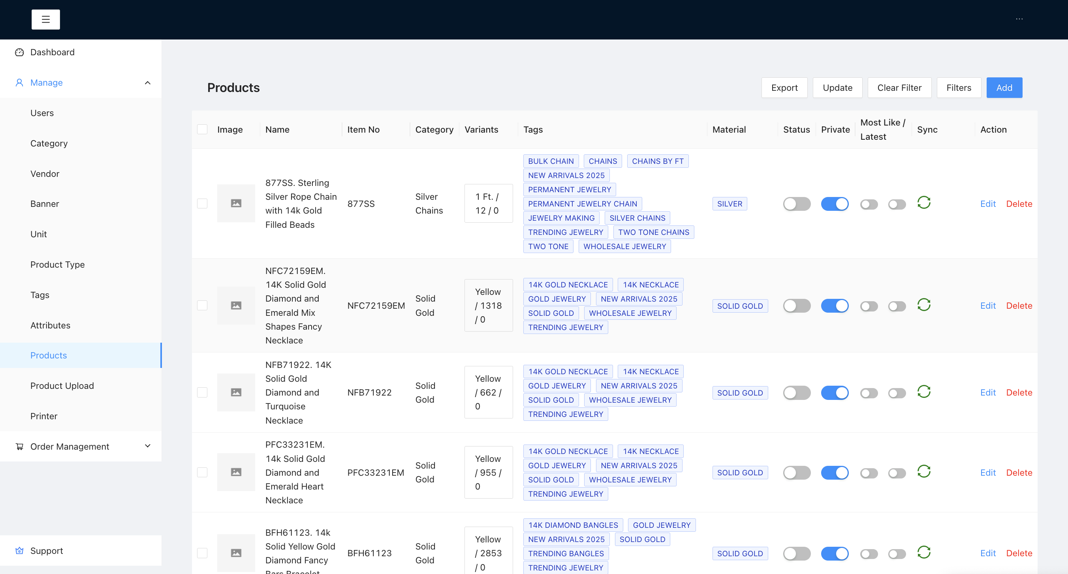This screenshot has width=1068, height=574.
Task: Click the Order Management cart icon
Action: pos(19,447)
